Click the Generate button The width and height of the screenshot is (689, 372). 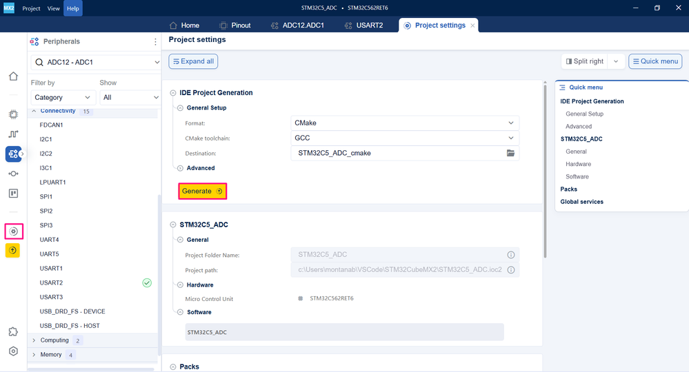(203, 192)
